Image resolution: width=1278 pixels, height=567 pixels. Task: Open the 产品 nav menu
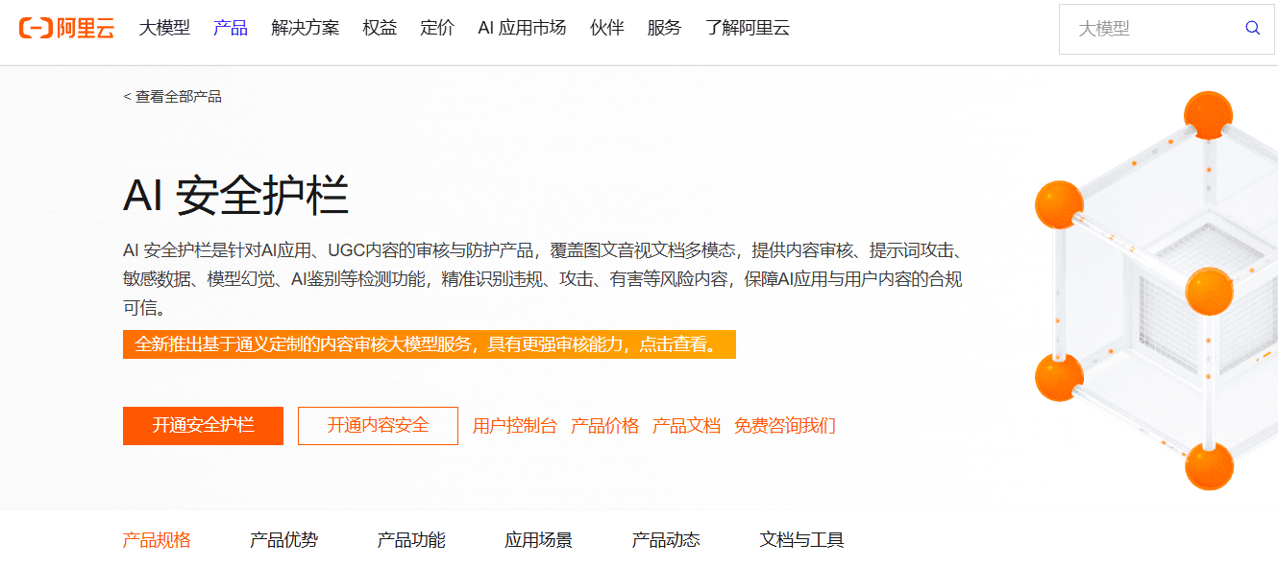tap(231, 28)
